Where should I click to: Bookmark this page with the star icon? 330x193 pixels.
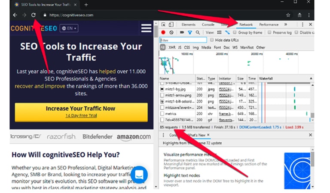tap(288, 15)
